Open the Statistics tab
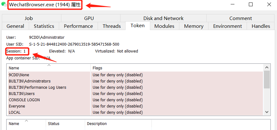The height and width of the screenshot is (130, 277). pyautogui.click(x=44, y=26)
